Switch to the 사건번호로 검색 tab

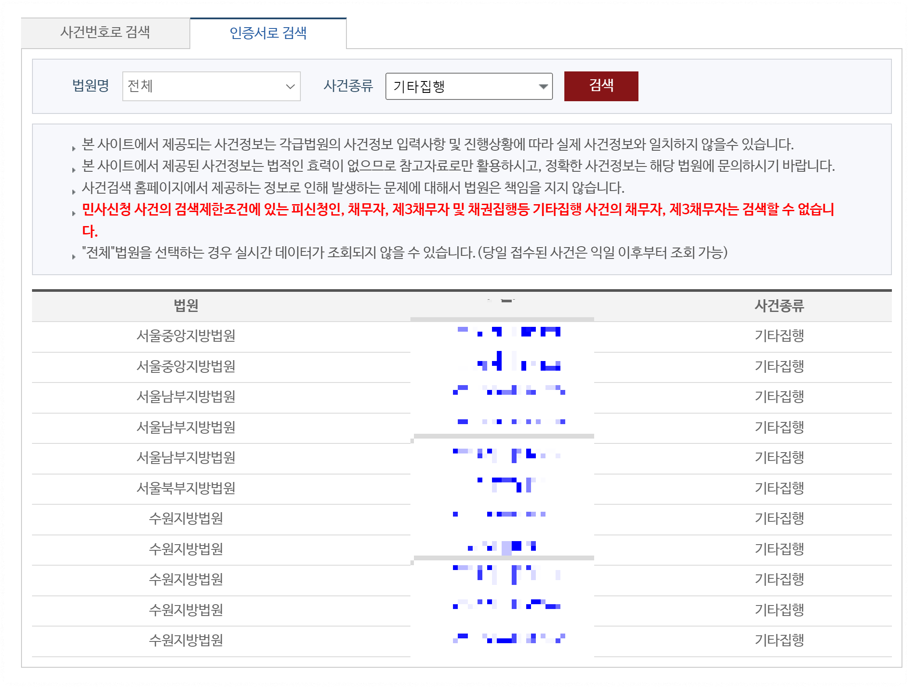(105, 32)
